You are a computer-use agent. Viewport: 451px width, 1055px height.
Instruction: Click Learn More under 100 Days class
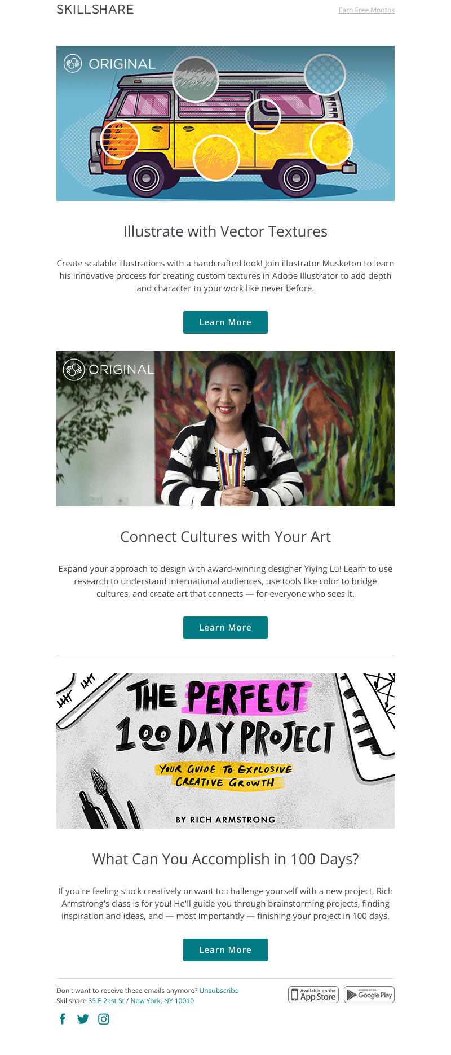coord(225,950)
